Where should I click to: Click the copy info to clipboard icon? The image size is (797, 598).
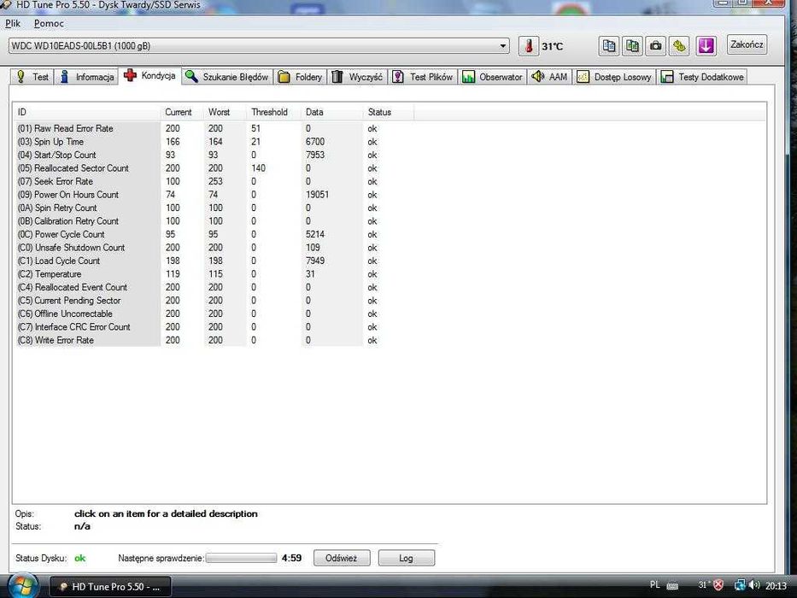(608, 46)
